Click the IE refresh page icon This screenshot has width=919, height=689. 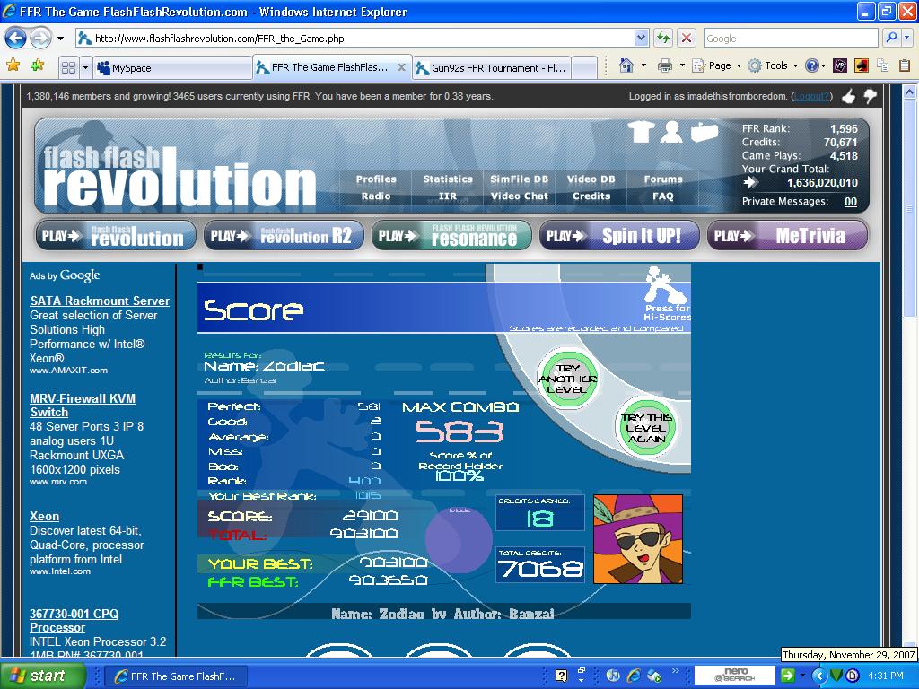[x=663, y=39]
